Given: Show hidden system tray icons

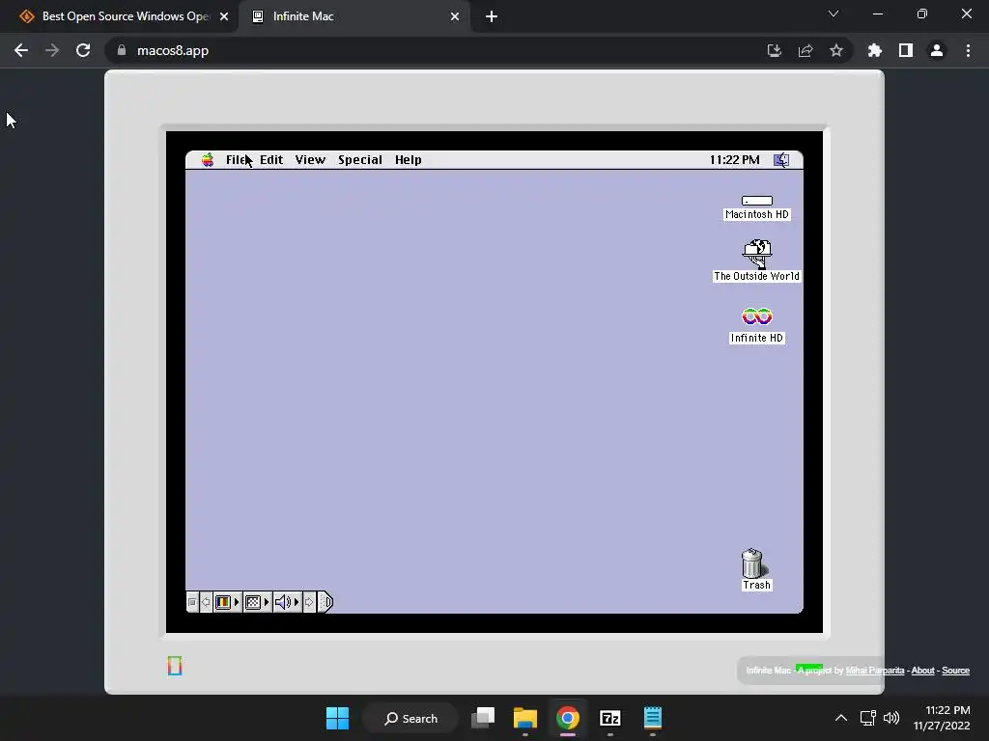Looking at the screenshot, I should 841,718.
